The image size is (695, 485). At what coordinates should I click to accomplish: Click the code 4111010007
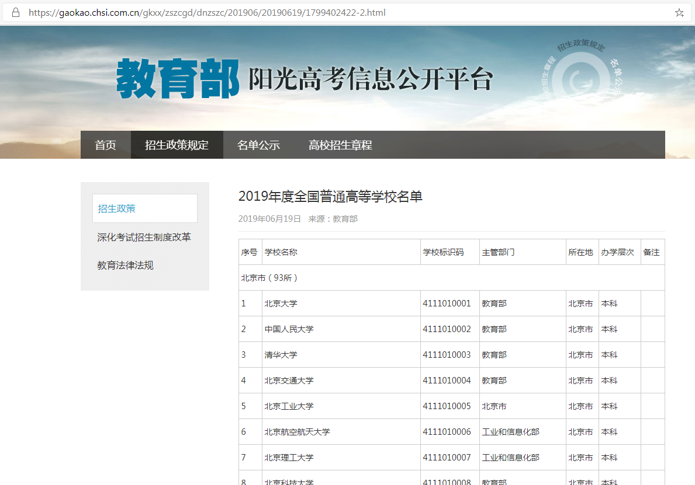pos(447,458)
